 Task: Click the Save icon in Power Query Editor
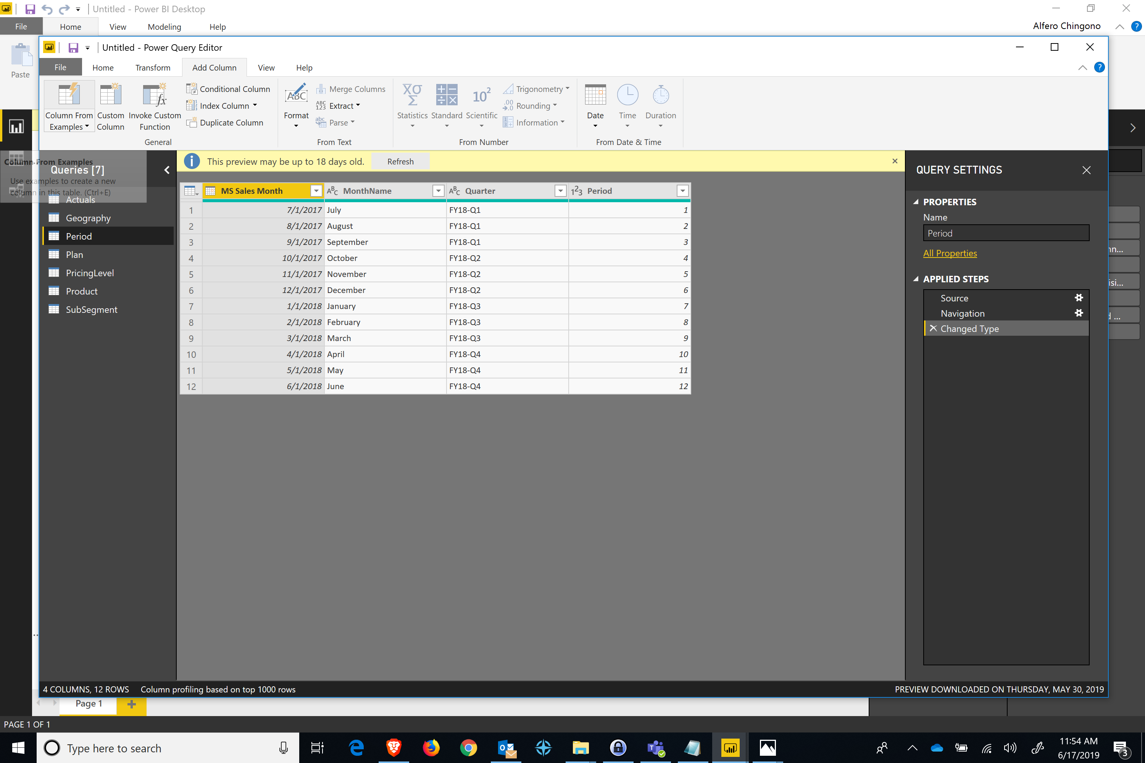pyautogui.click(x=73, y=48)
